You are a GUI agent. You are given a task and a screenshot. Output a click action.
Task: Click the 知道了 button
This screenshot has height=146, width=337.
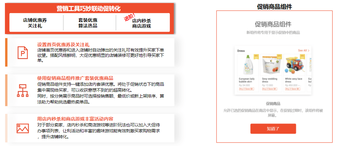[273, 129]
